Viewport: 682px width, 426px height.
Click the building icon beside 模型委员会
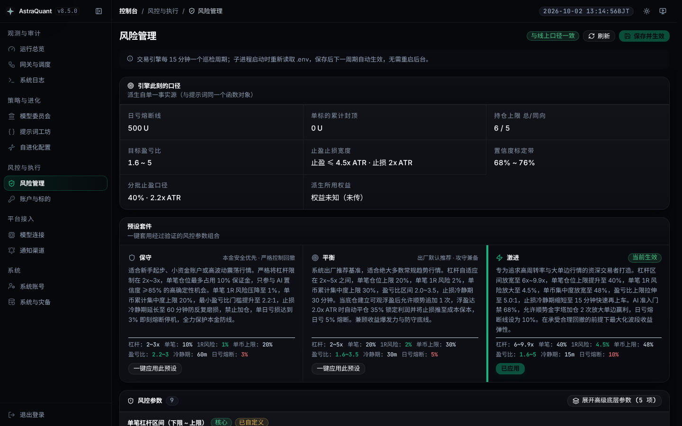pos(12,116)
